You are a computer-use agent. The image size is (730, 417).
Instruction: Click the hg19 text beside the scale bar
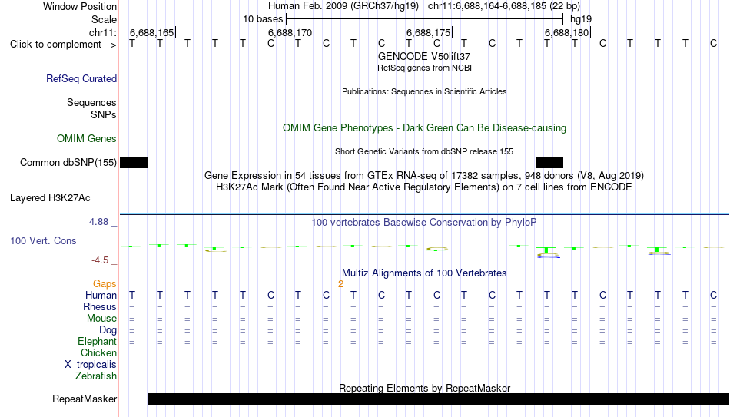[x=581, y=19]
